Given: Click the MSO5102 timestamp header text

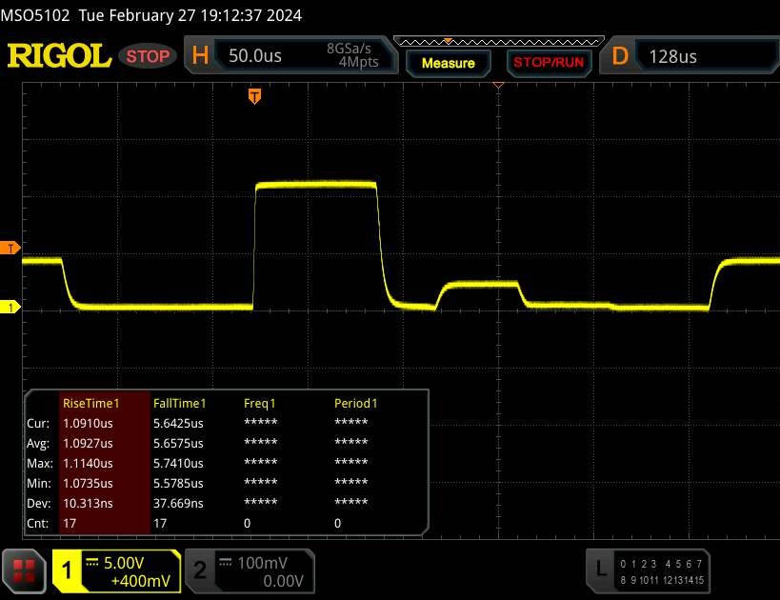Looking at the screenshot, I should pyautogui.click(x=151, y=15).
